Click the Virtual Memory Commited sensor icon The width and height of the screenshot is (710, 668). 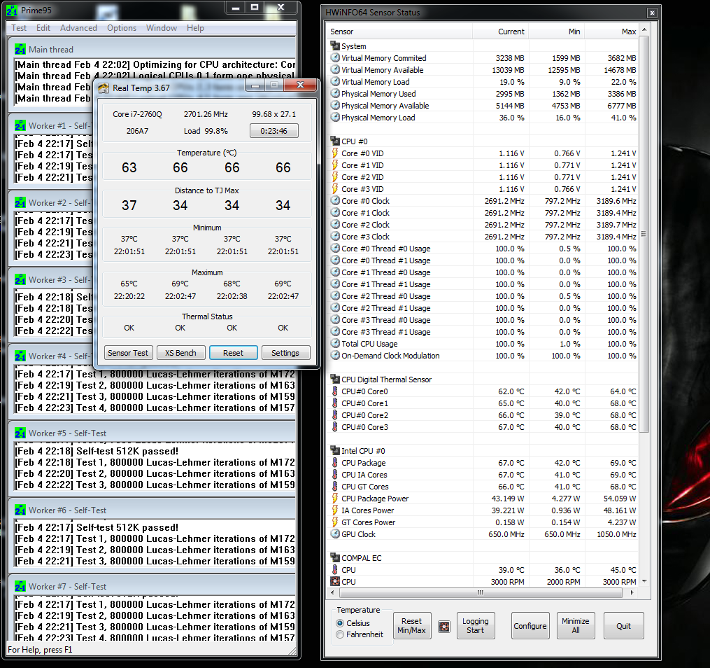[x=335, y=58]
